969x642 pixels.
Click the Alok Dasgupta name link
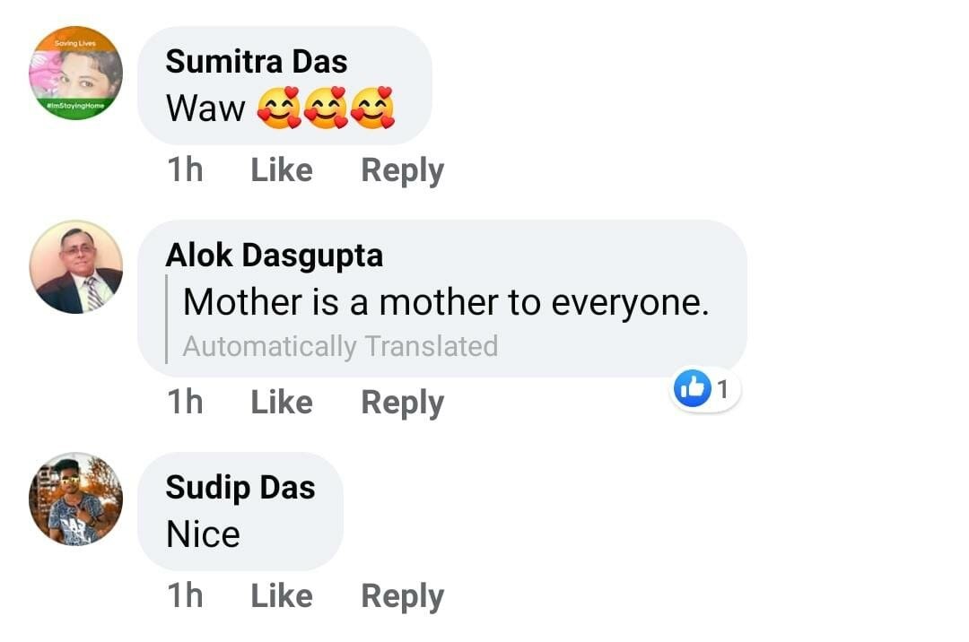275,256
